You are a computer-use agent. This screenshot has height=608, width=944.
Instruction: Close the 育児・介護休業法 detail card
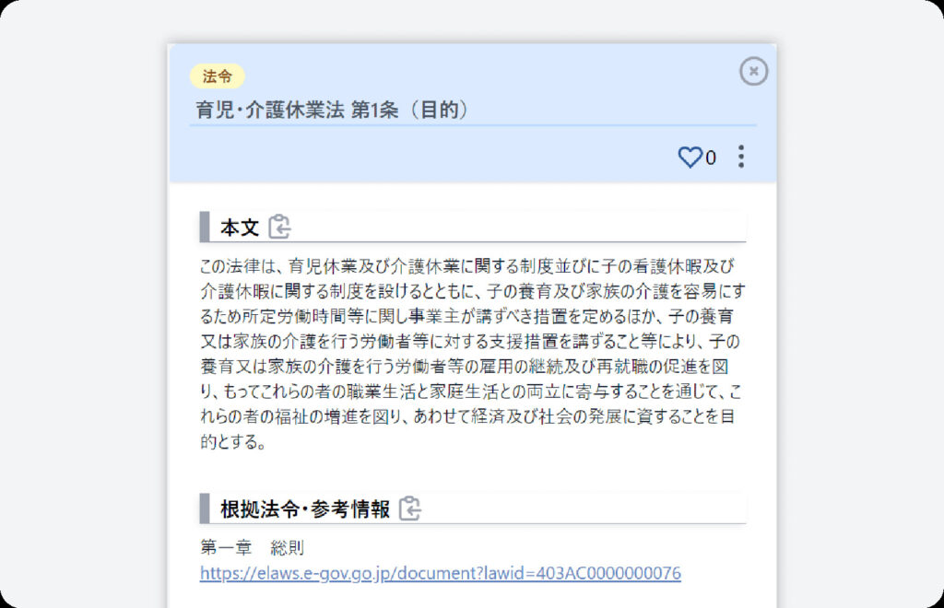click(753, 72)
